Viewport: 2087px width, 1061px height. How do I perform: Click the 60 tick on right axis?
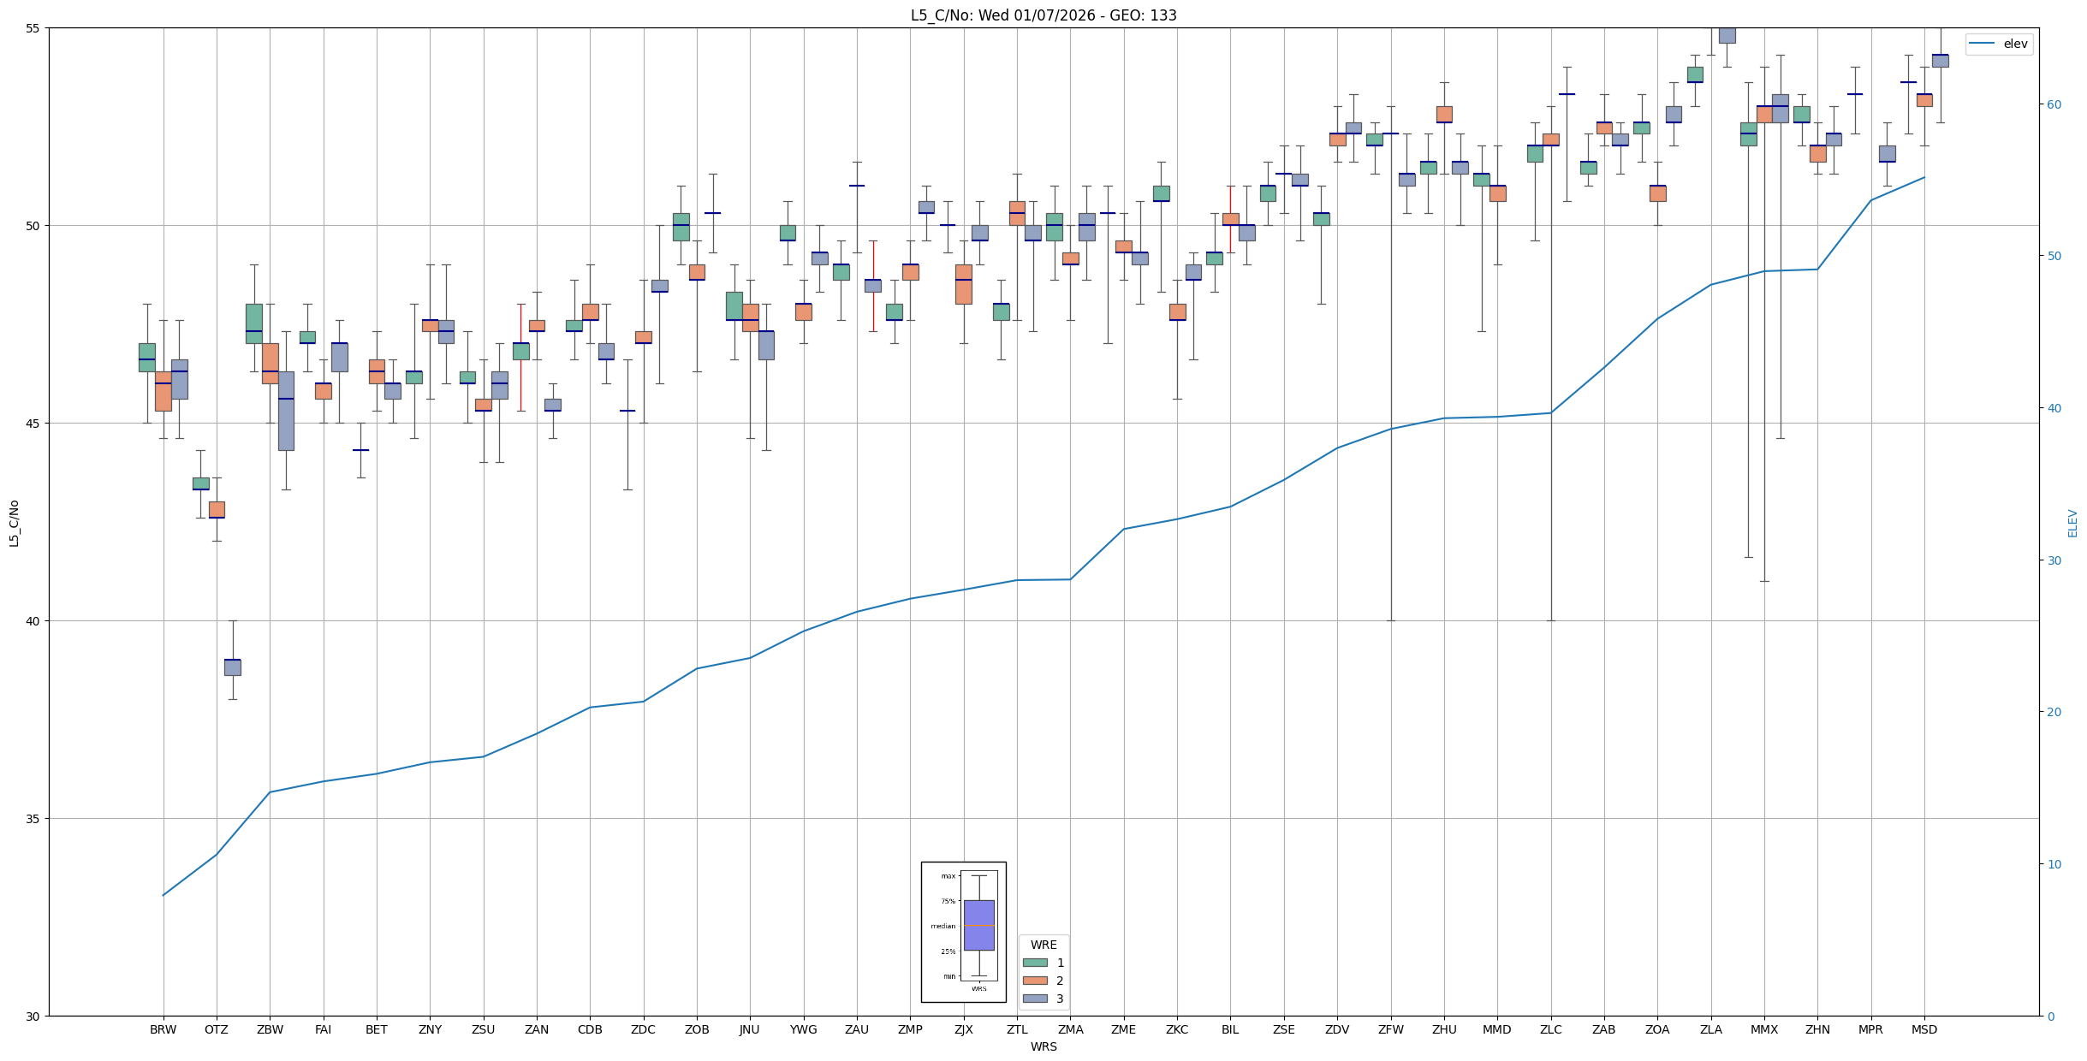pyautogui.click(x=2053, y=104)
